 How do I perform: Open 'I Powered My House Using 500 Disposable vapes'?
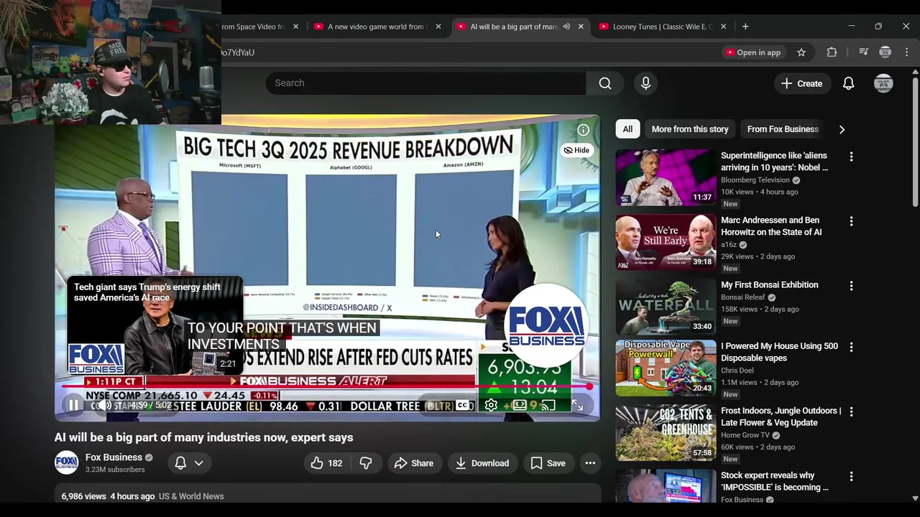[x=779, y=352]
